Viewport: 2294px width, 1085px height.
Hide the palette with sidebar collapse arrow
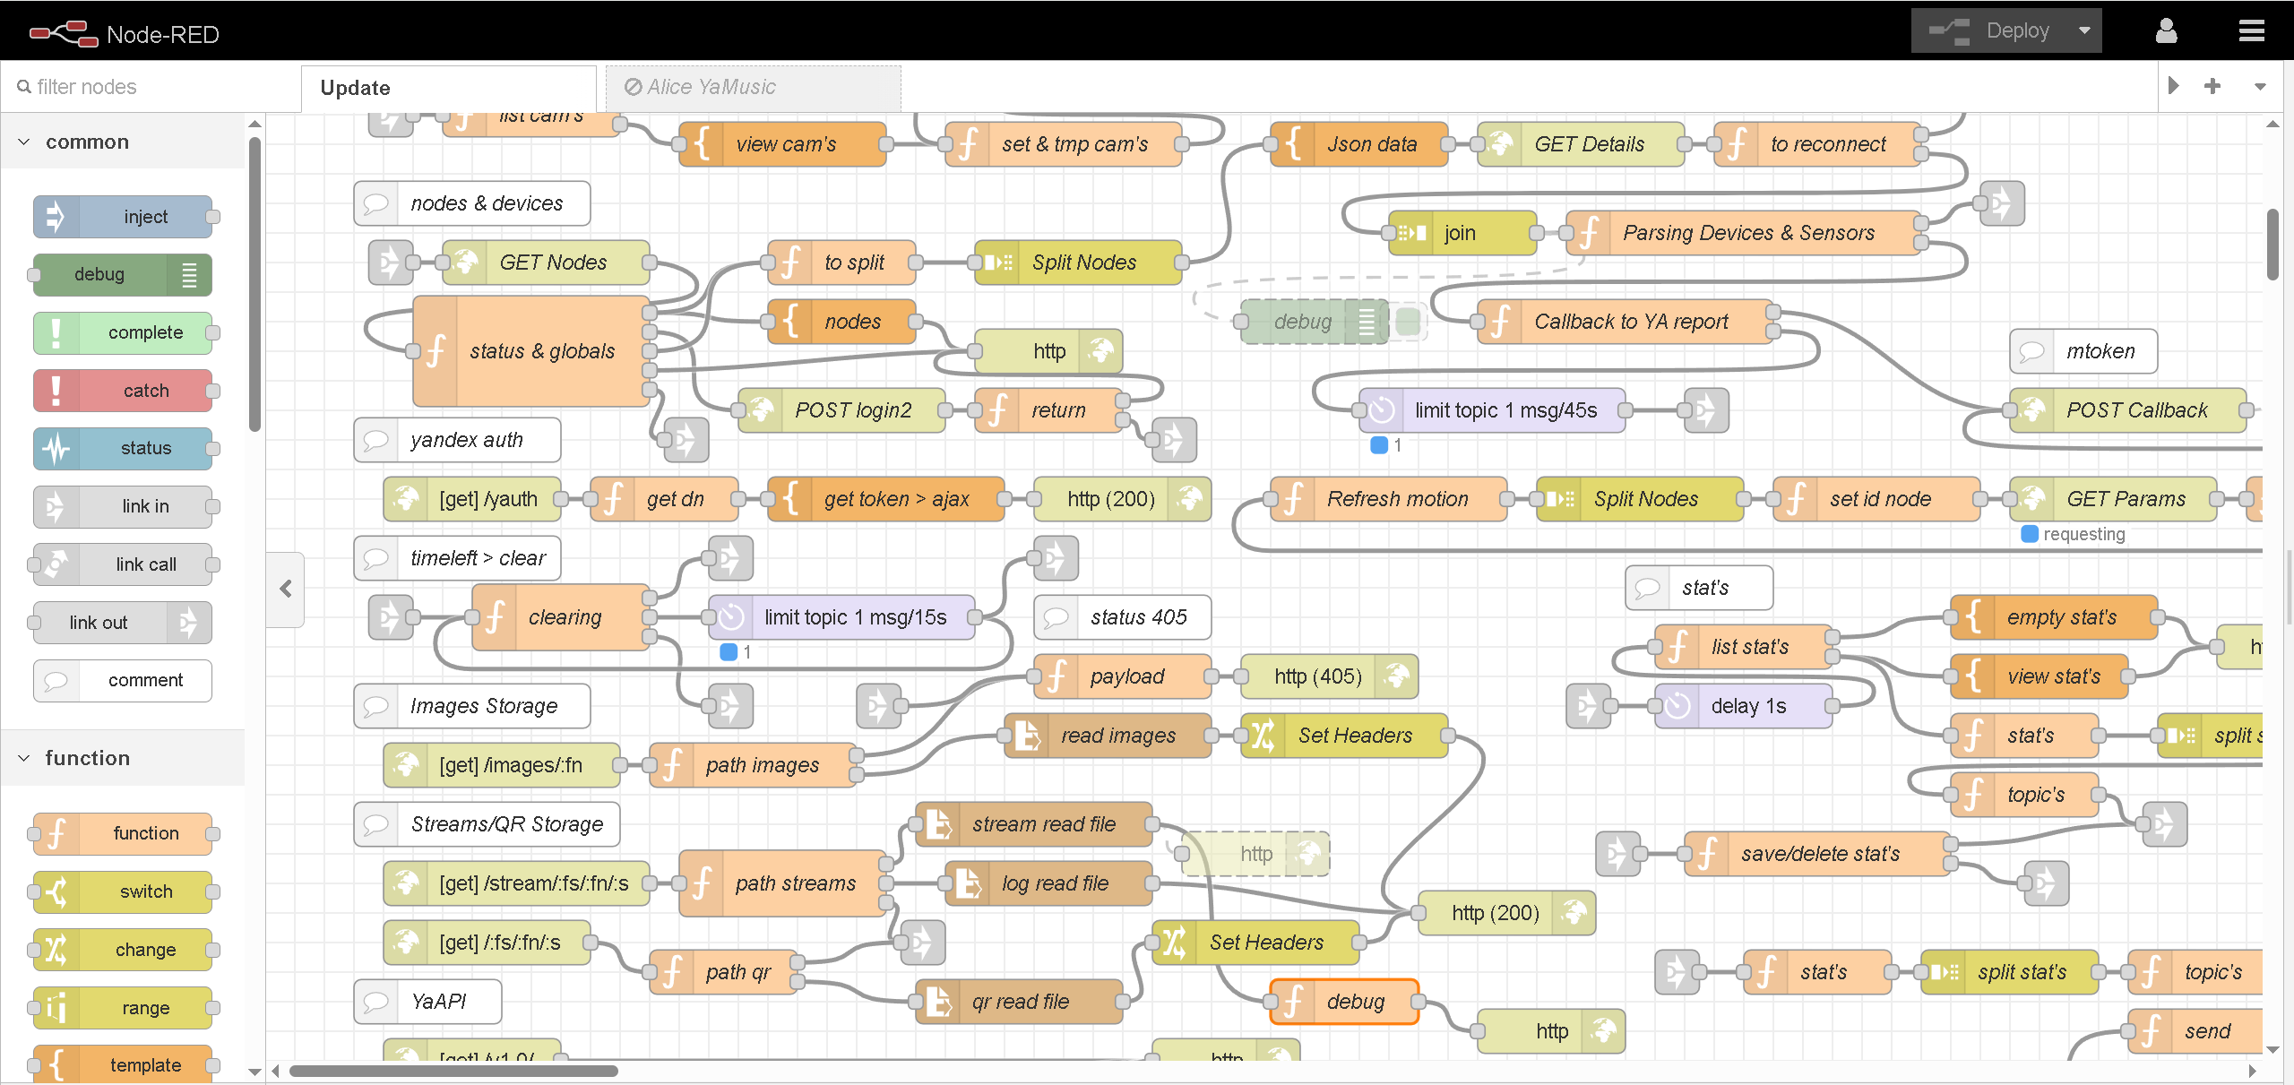286,589
